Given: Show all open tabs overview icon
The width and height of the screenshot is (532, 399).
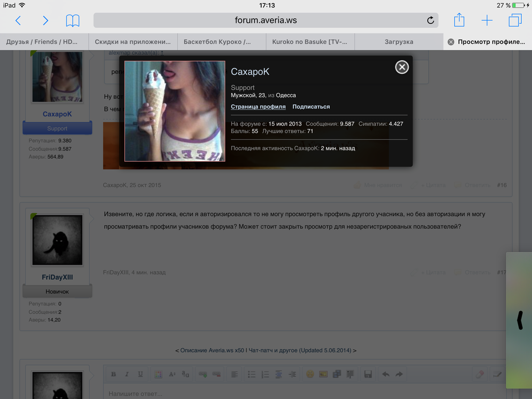Looking at the screenshot, I should click(x=515, y=21).
